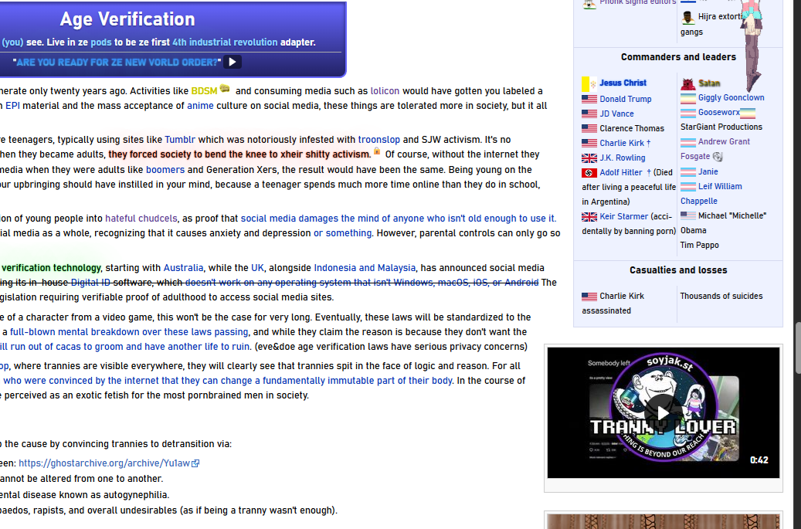
Task: Open the "or something" link
Action: coord(343,233)
